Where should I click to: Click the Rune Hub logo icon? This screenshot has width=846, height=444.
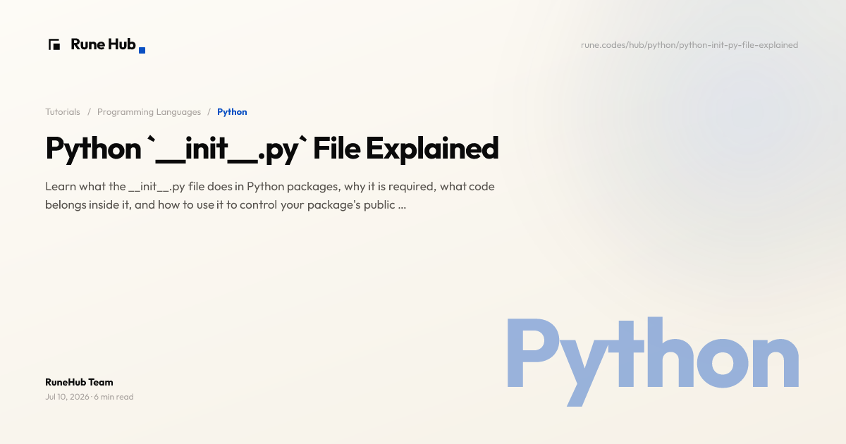pos(54,44)
